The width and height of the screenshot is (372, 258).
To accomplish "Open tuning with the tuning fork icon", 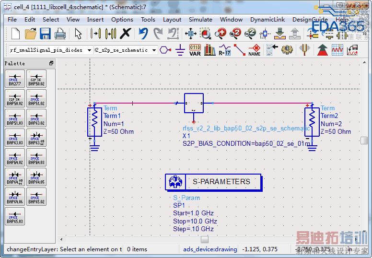I will pos(304,50).
